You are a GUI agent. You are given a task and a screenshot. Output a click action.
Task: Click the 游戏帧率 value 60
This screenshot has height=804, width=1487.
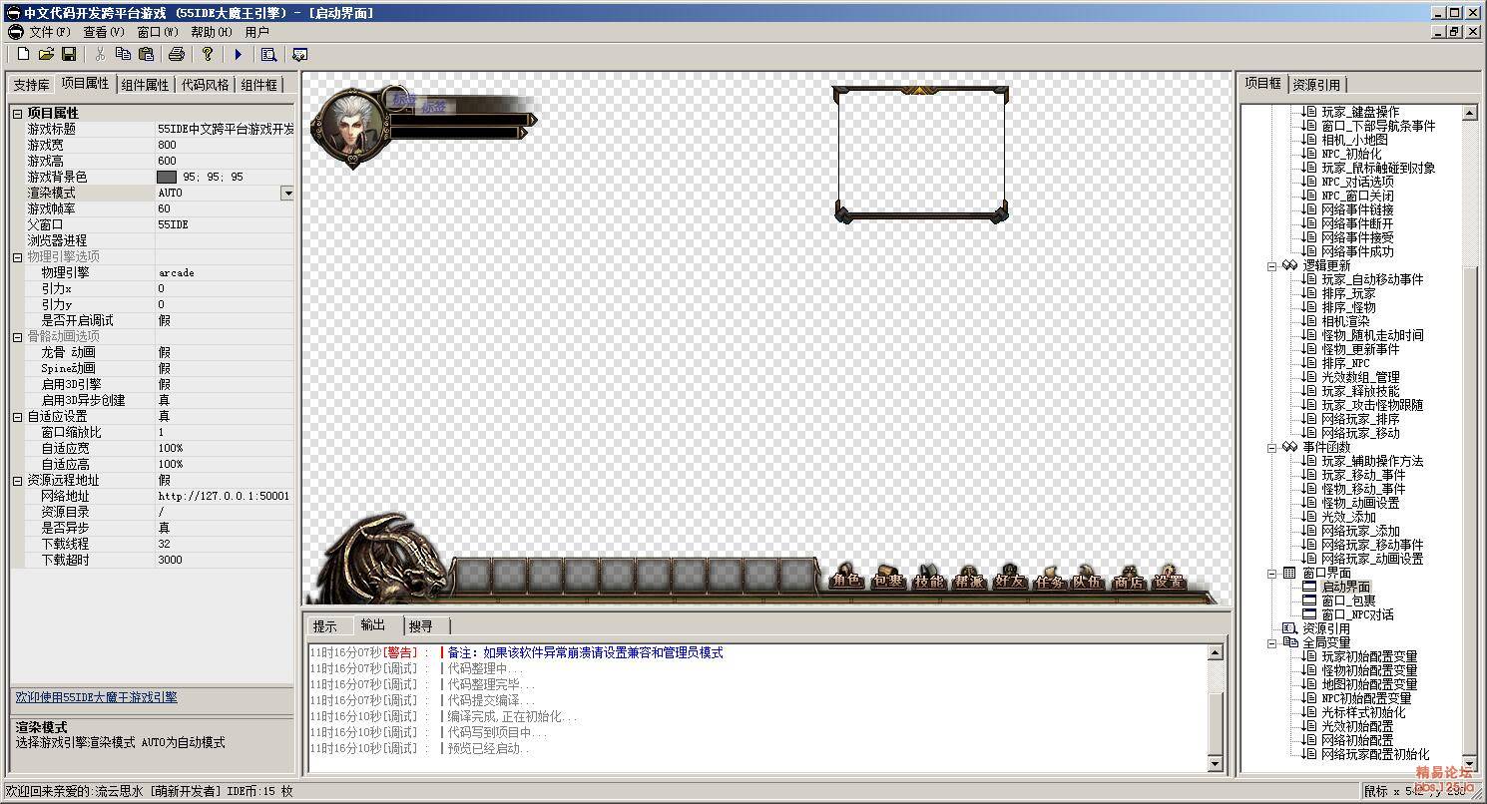pyautogui.click(x=225, y=208)
